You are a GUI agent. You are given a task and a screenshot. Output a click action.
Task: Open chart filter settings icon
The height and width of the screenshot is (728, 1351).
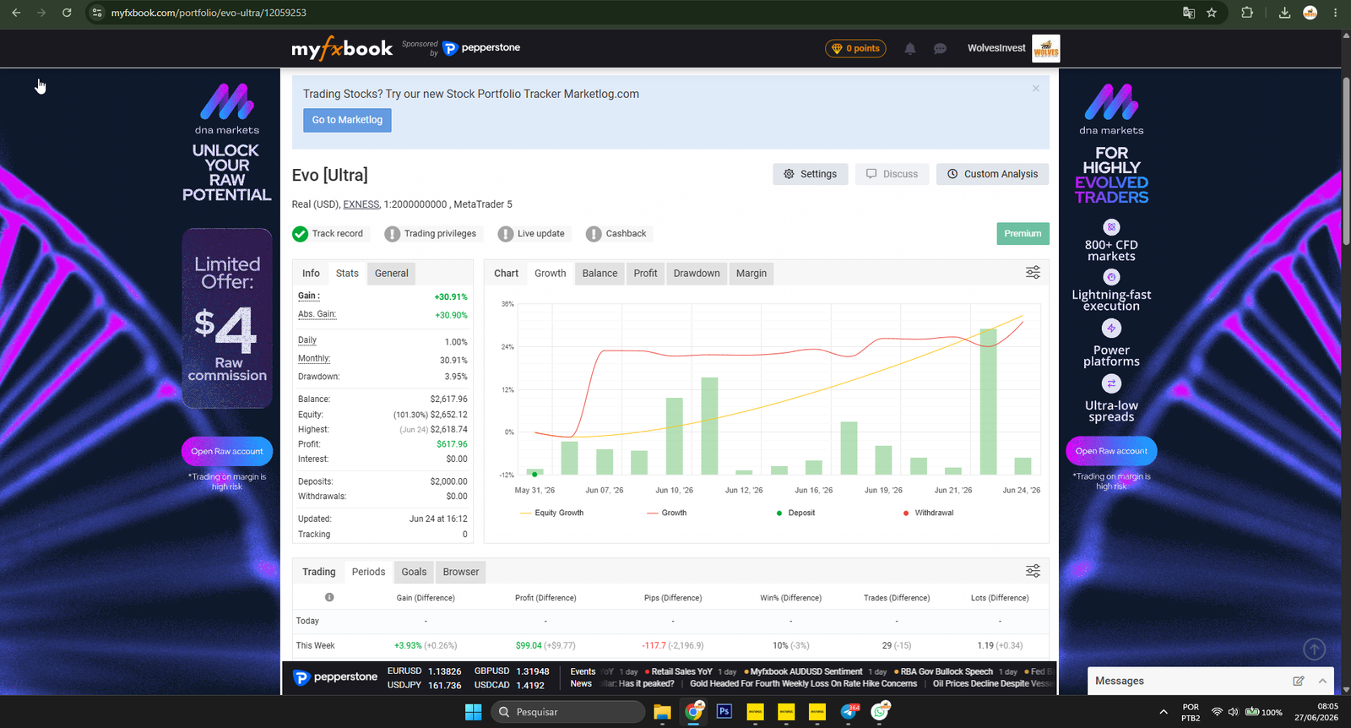(x=1033, y=273)
